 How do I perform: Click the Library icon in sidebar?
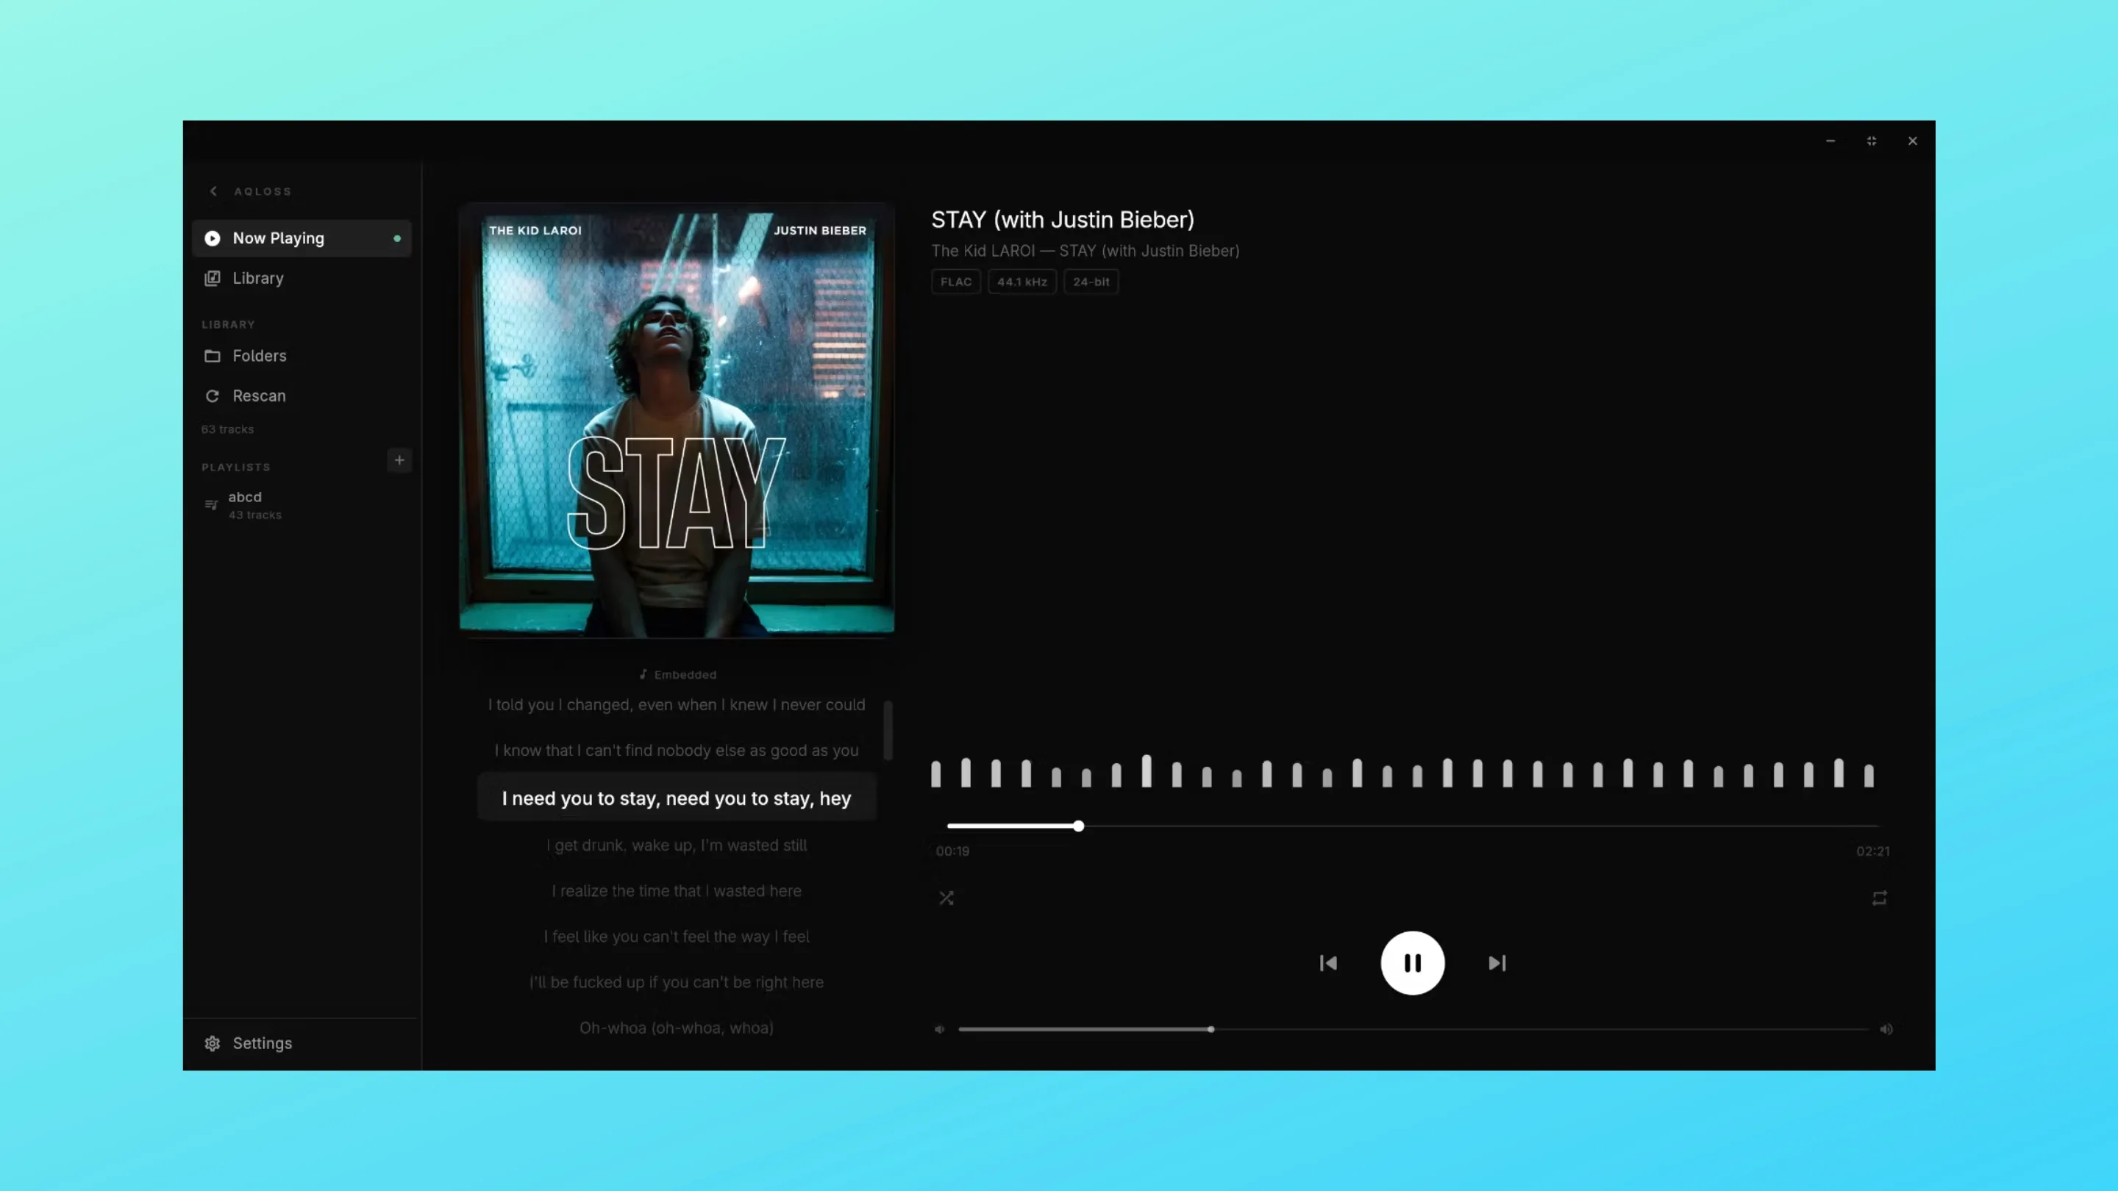[212, 279]
